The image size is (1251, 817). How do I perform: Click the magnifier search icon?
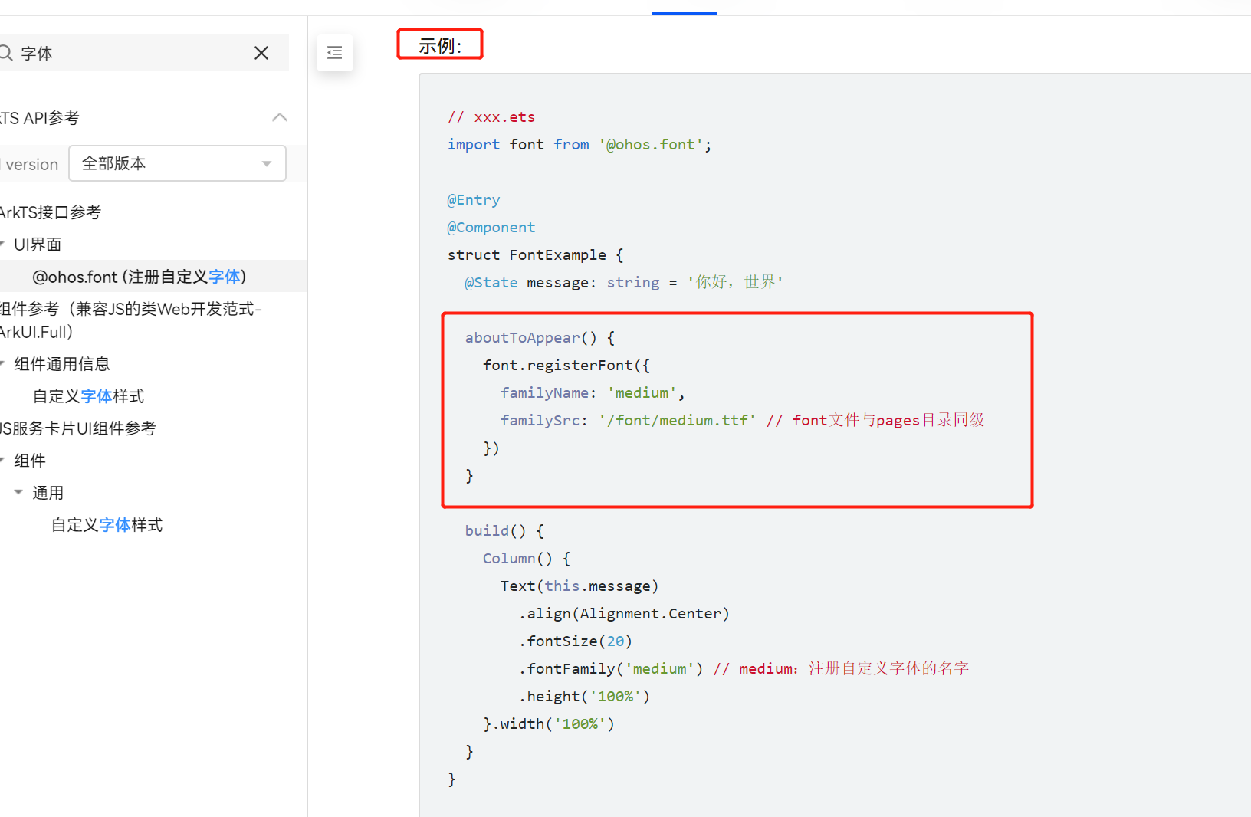point(6,53)
